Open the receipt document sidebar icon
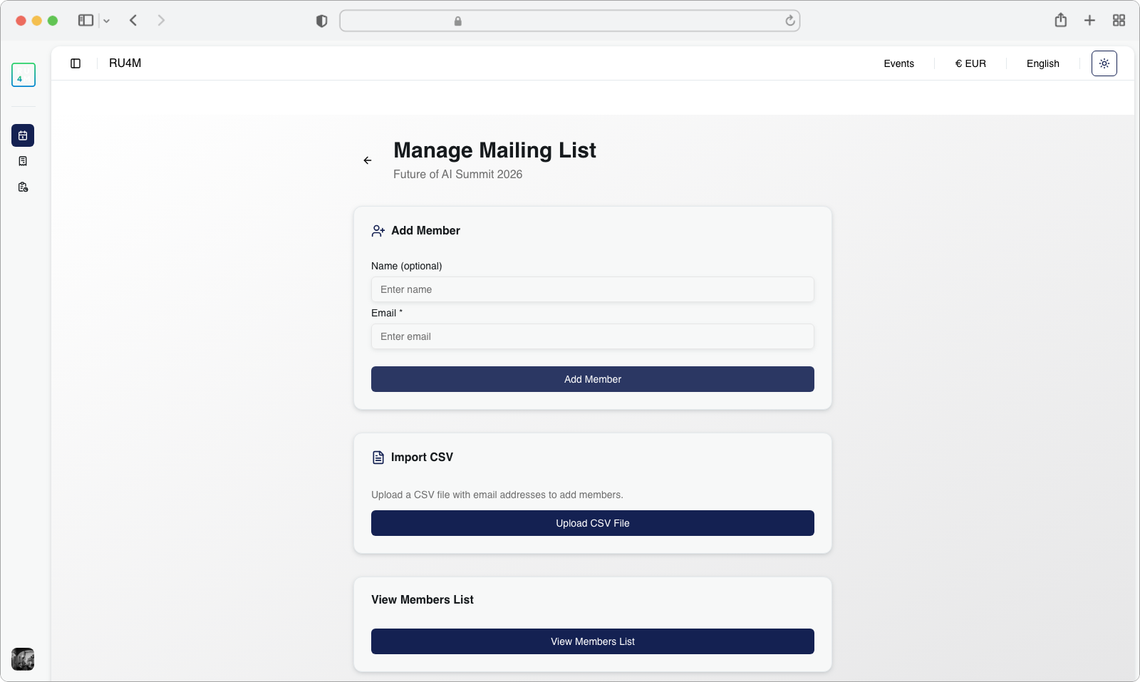The height and width of the screenshot is (682, 1140). click(23, 161)
